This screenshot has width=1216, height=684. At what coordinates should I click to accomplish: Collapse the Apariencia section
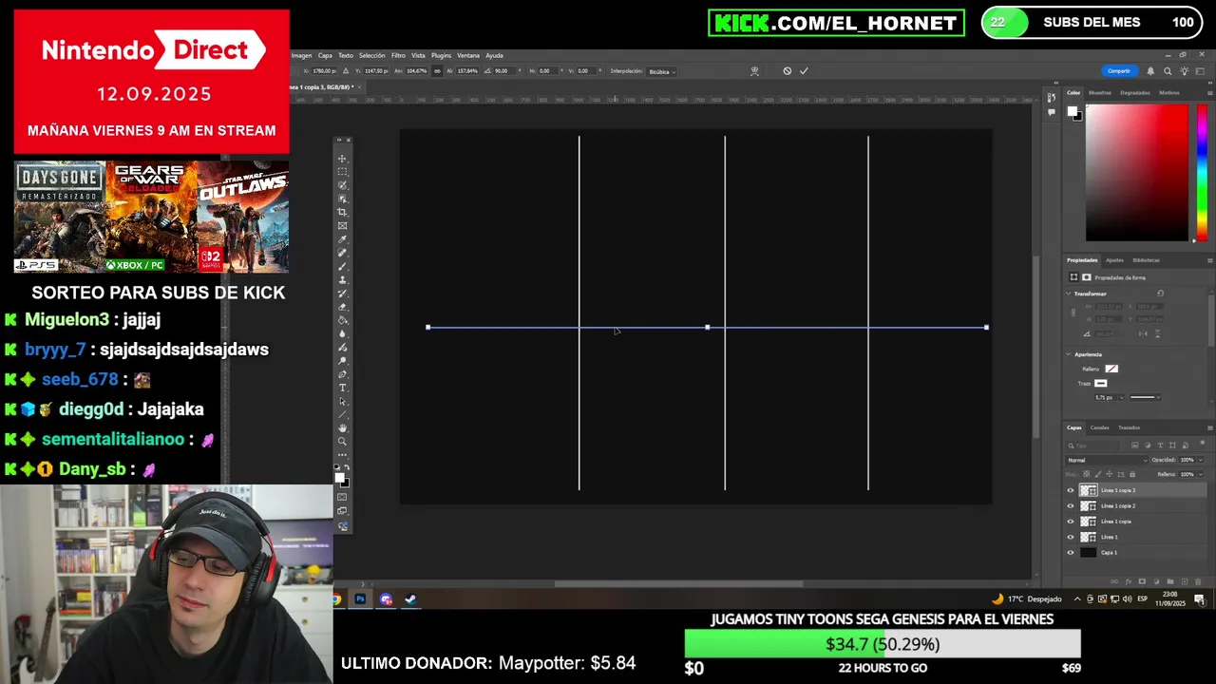coord(1068,354)
